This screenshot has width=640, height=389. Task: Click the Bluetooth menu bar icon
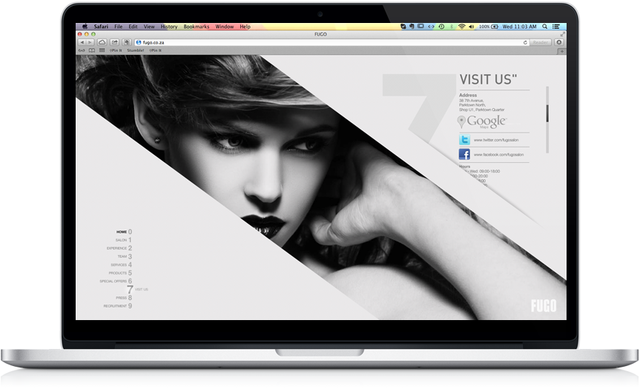pyautogui.click(x=452, y=27)
